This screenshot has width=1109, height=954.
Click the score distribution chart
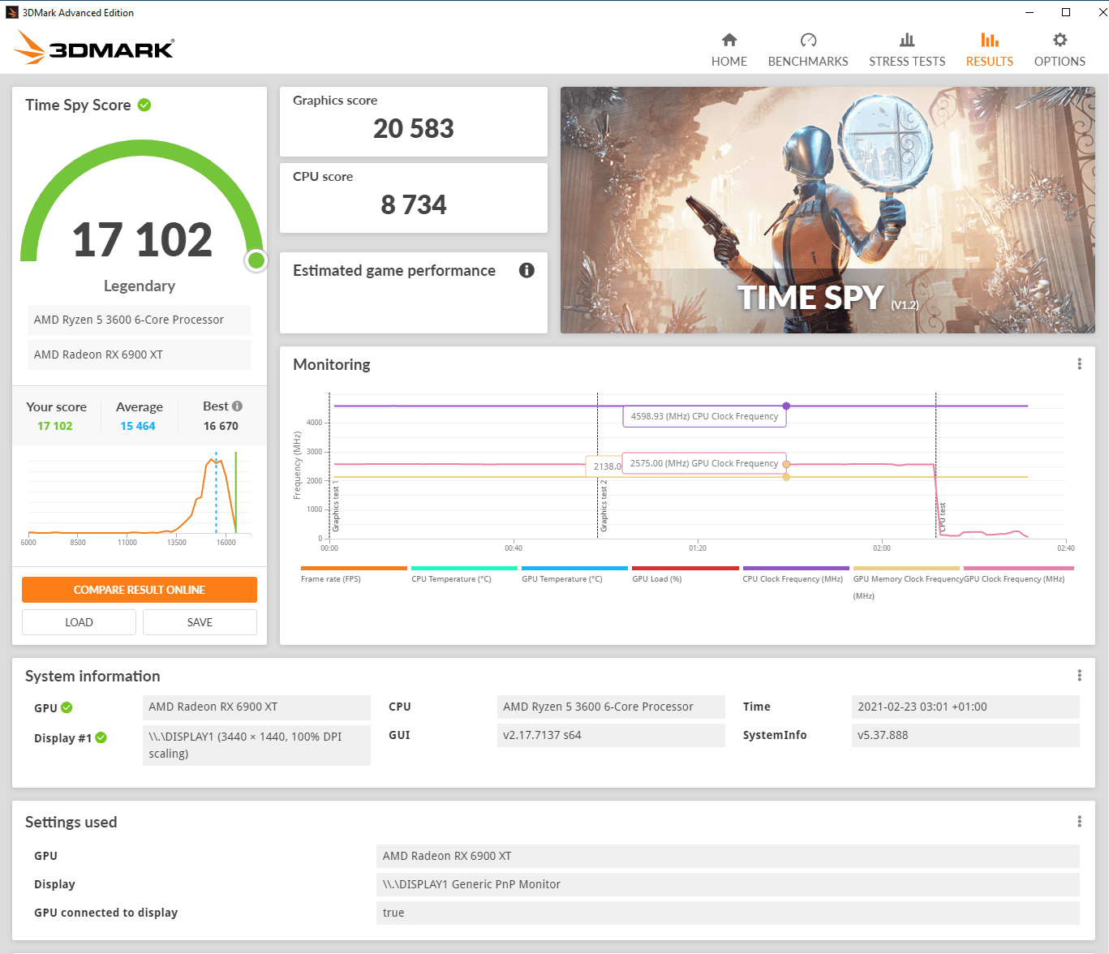pyautogui.click(x=140, y=495)
